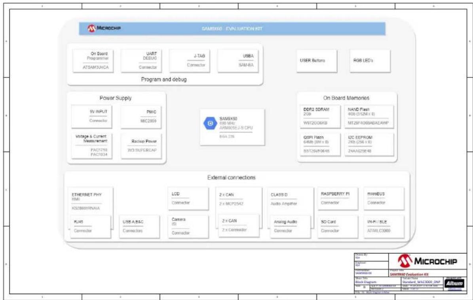Select the Backup Power supercap block
The height and width of the screenshot is (300, 473).
(x=141, y=146)
